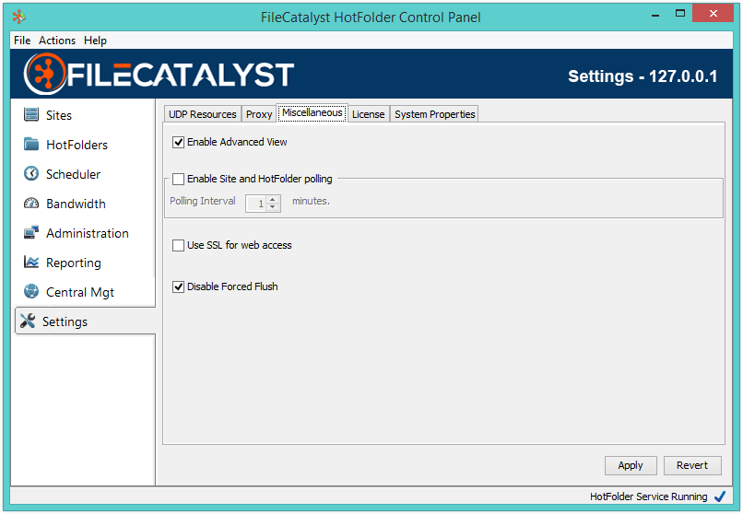Increase polling interval with up arrow
Viewport: 743px width, 514px height.
[273, 200]
